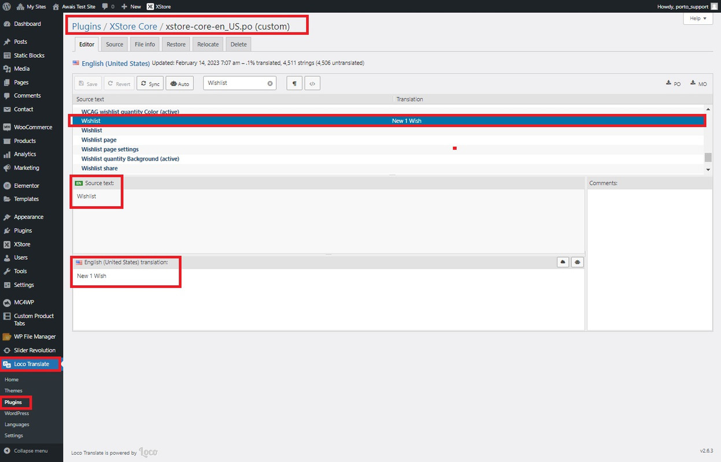
Task: Open Loco Translate Plugins submenu
Action: tap(13, 402)
